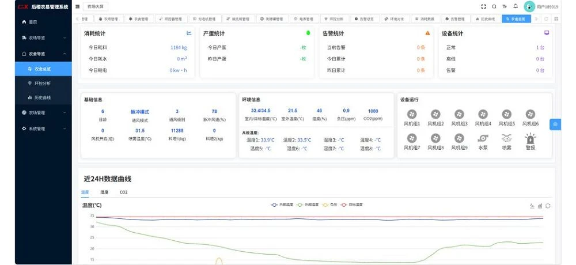
Task: Open the 消耗数据 page tab
Action: coord(425,19)
